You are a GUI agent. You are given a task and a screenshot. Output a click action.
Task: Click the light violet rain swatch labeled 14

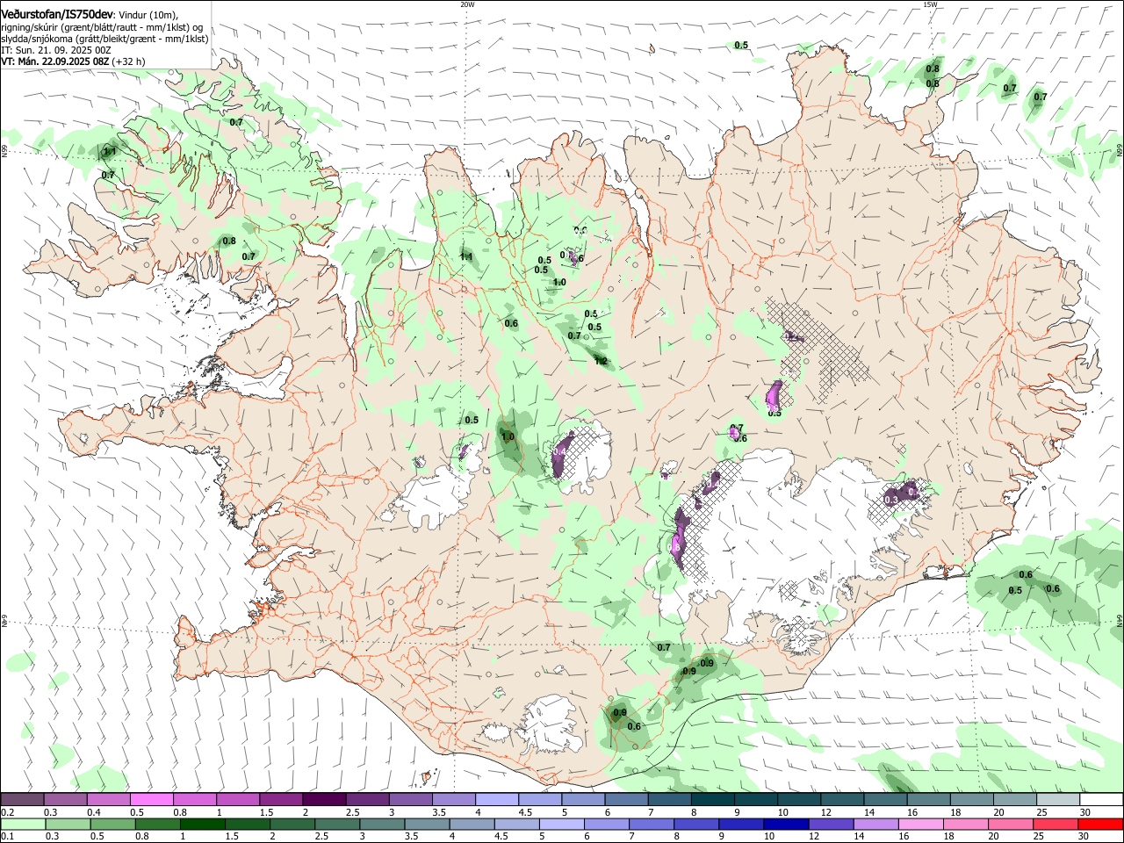(x=875, y=824)
